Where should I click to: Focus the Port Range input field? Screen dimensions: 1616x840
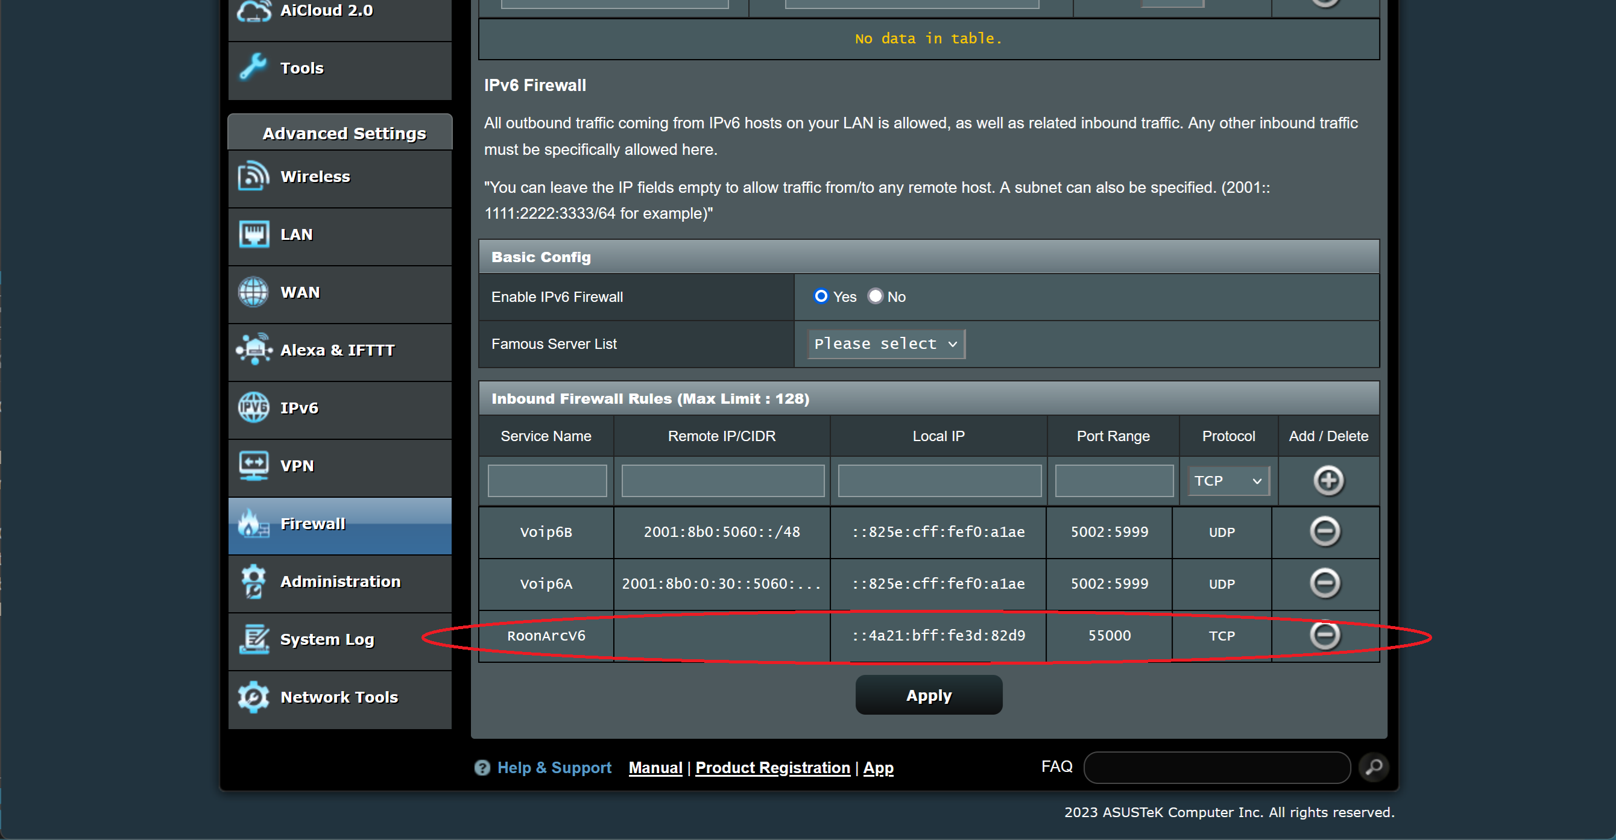pyautogui.click(x=1114, y=481)
